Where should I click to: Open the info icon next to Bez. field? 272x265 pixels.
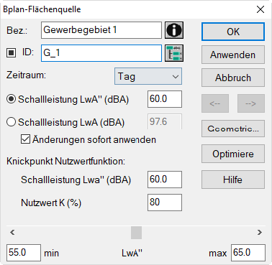click(174, 30)
